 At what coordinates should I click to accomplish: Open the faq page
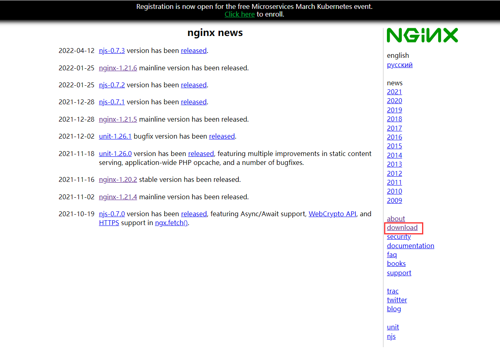391,255
